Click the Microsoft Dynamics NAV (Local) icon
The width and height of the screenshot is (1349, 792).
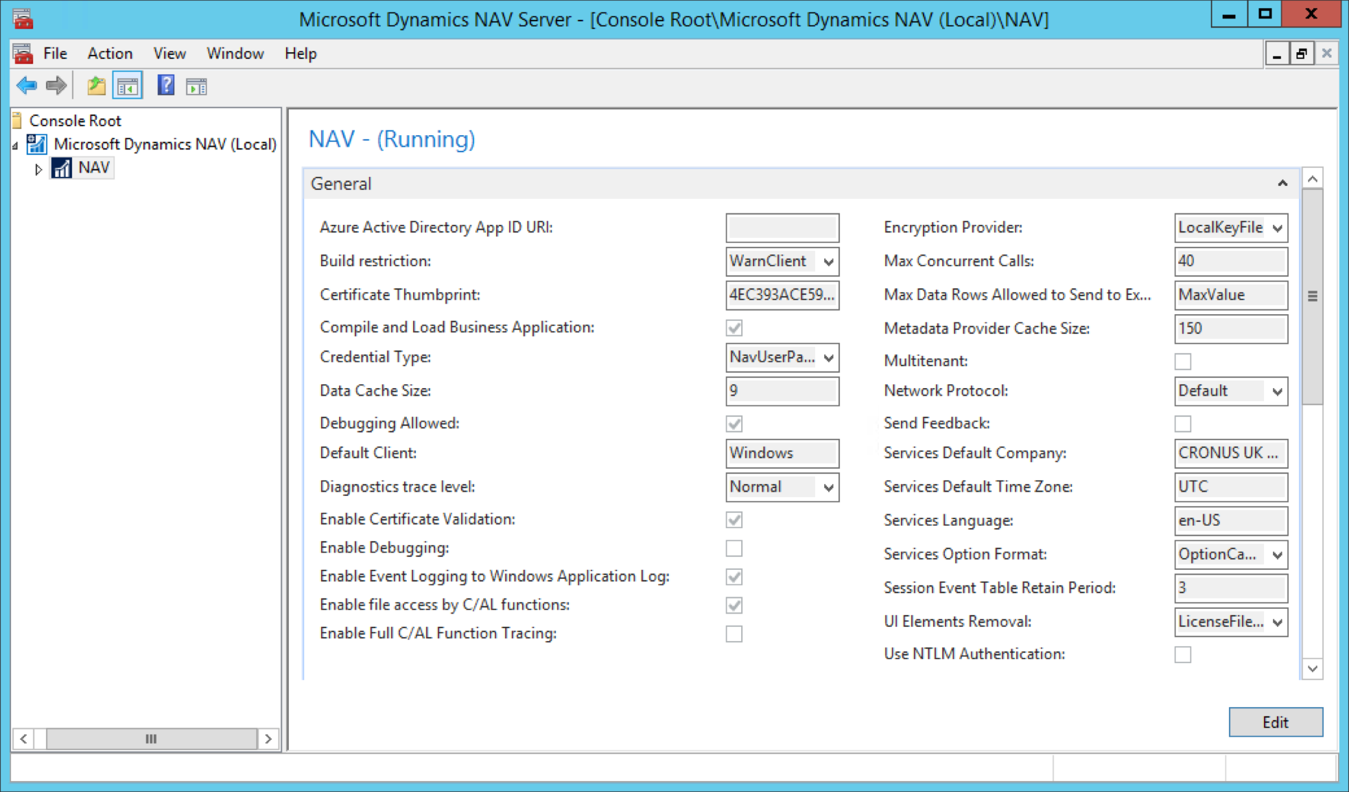(x=36, y=144)
